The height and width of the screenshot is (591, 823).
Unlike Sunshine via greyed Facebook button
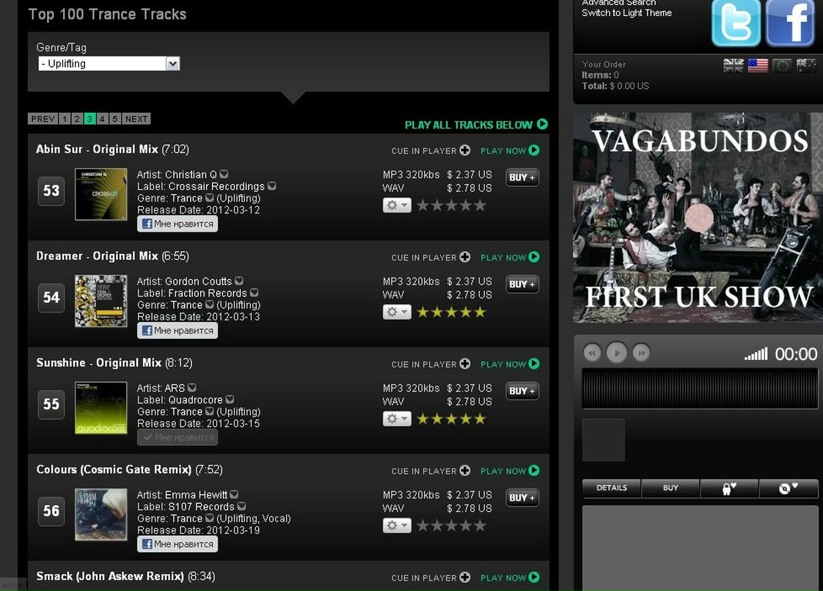[x=178, y=437]
